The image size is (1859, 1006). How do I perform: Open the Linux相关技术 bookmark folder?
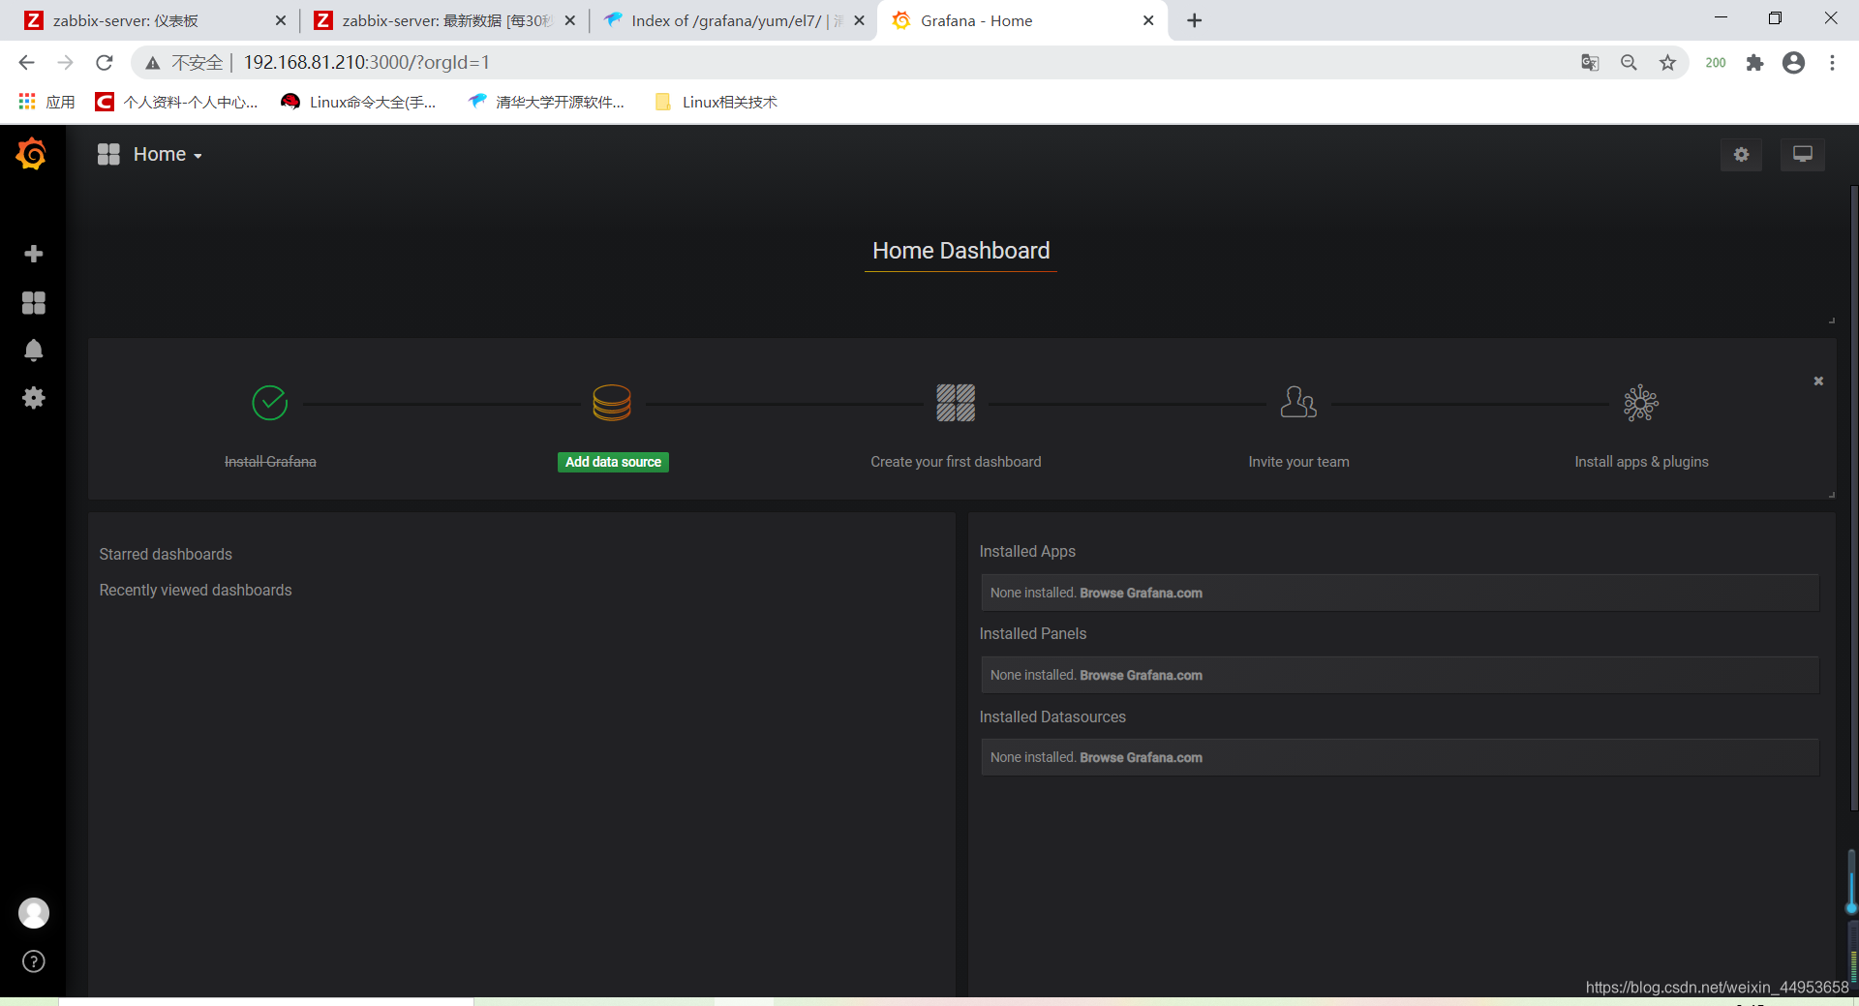[x=716, y=102]
